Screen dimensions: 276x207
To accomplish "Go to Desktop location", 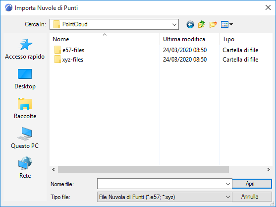I will [x=25, y=79].
